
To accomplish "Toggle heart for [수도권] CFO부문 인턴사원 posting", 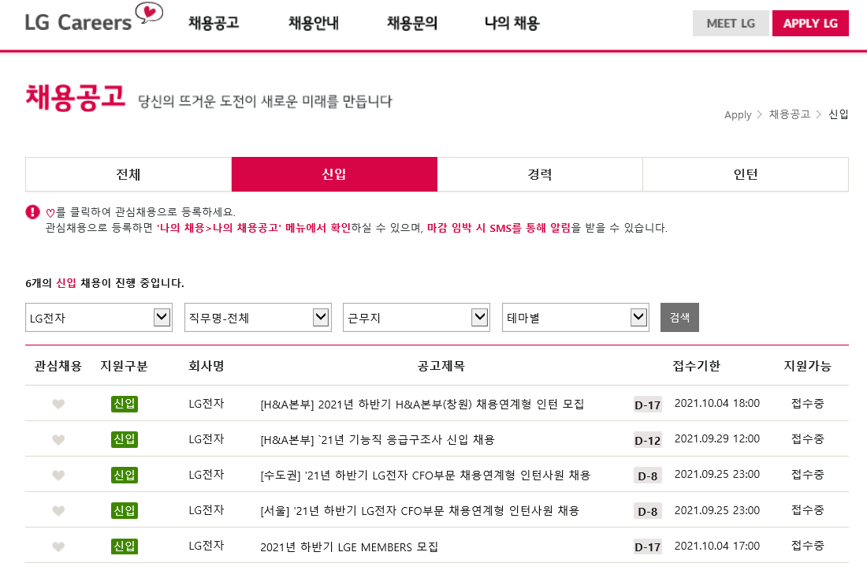I will point(58,476).
